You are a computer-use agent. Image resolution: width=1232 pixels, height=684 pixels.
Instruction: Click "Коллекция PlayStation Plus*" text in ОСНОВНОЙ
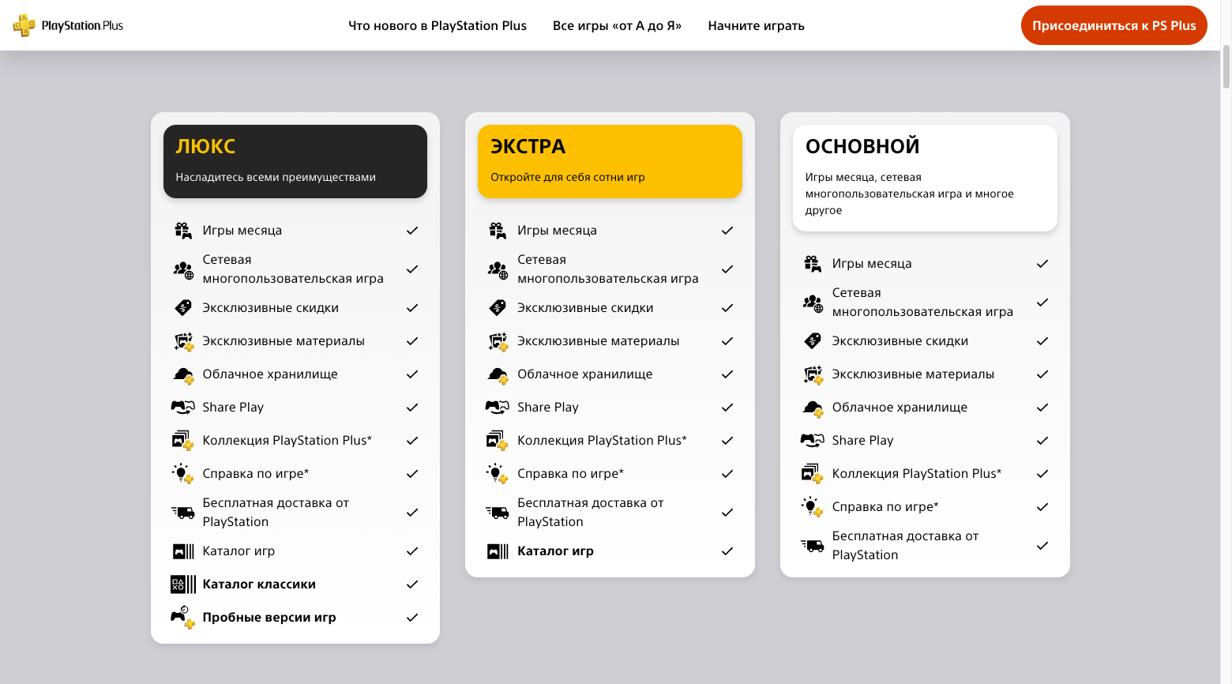(917, 474)
